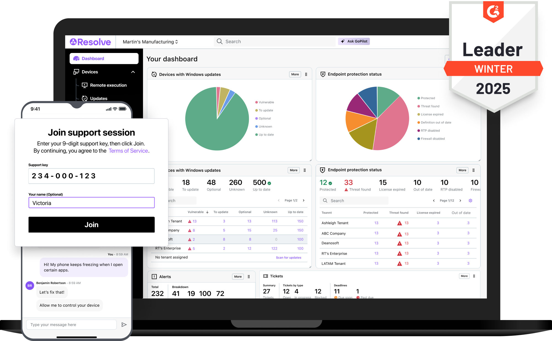Click the Support key input field
This screenshot has height=341, width=552.
pyautogui.click(x=91, y=176)
